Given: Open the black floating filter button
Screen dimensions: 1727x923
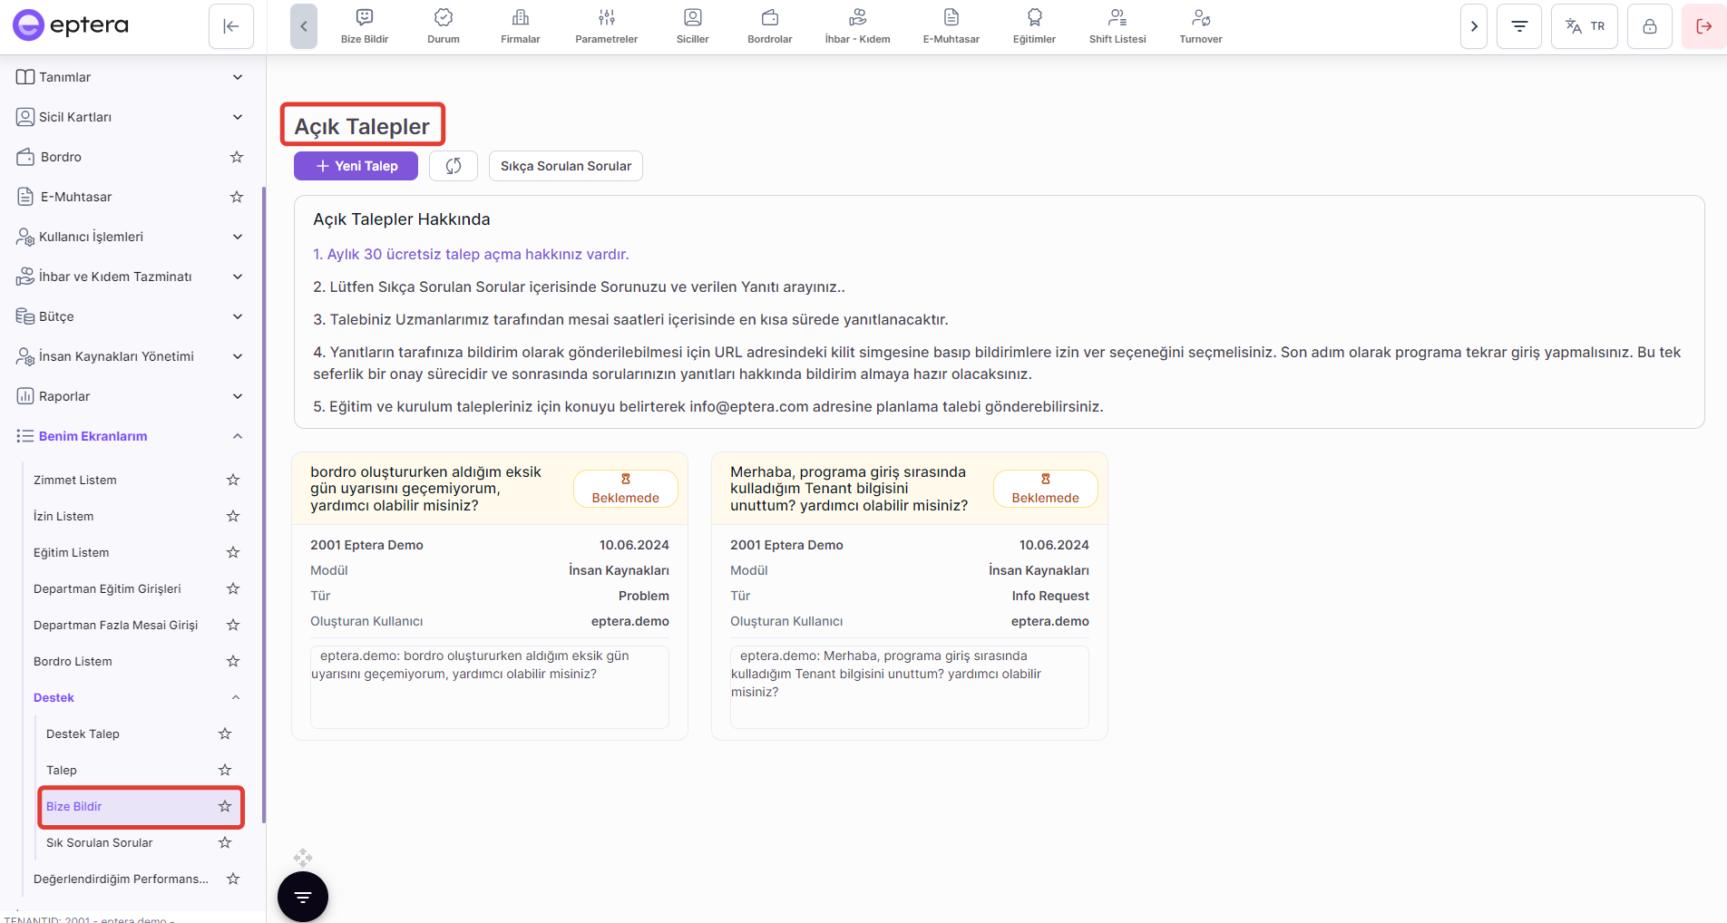Looking at the screenshot, I should pyautogui.click(x=303, y=897).
